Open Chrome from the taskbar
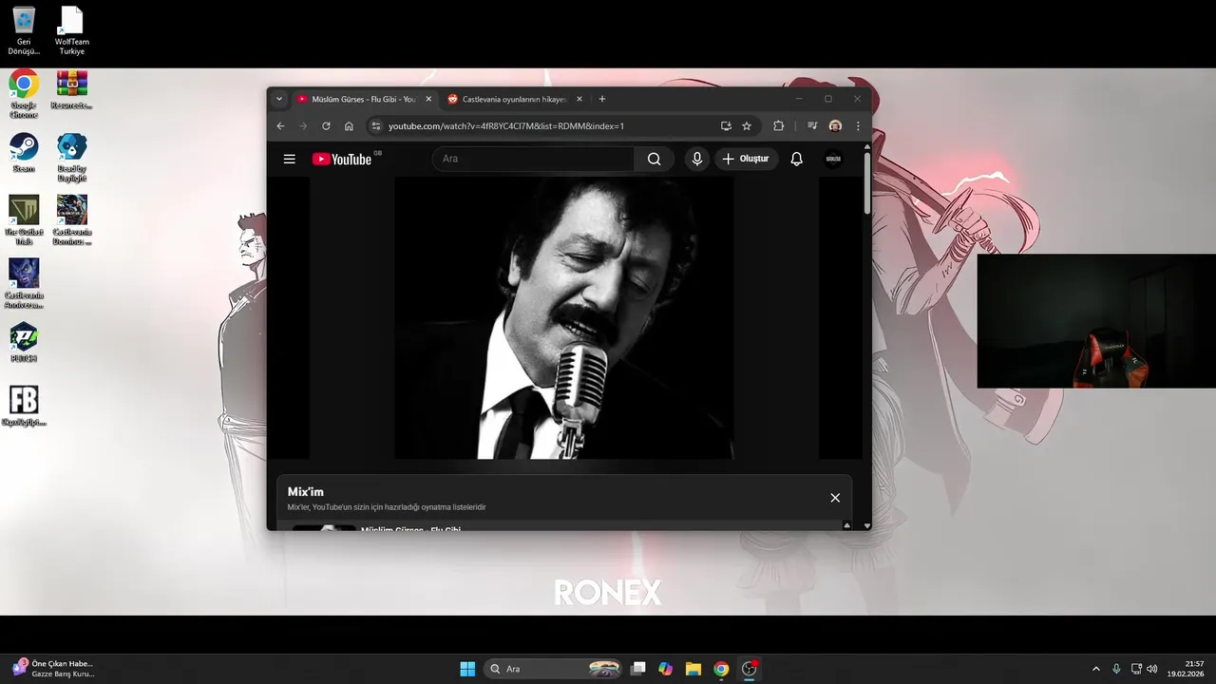 point(721,669)
